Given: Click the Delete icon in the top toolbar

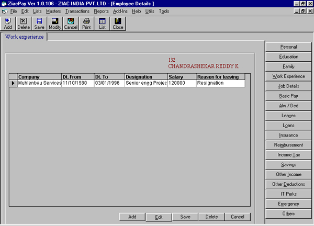Looking at the screenshot, I should coord(24,24).
